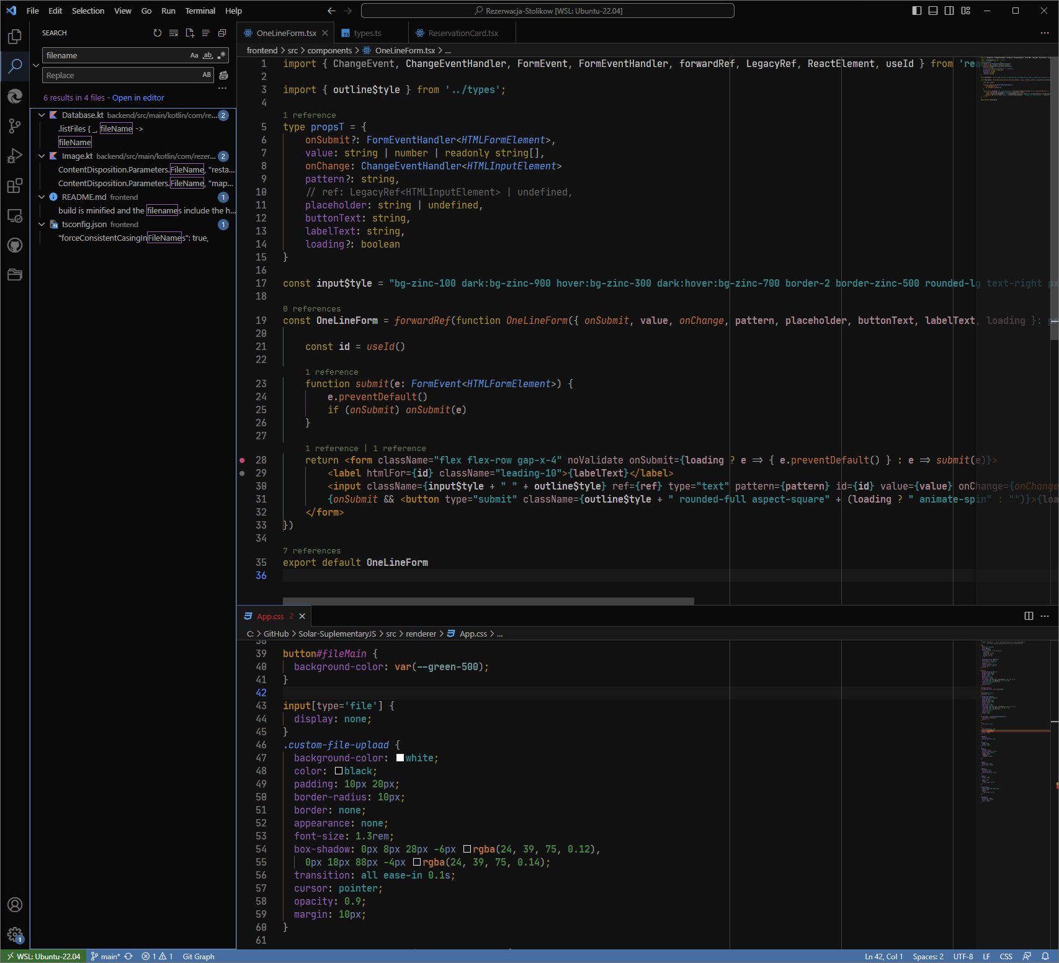Enable Use Regular Expression in search
This screenshot has height=963, width=1059.
[221, 55]
